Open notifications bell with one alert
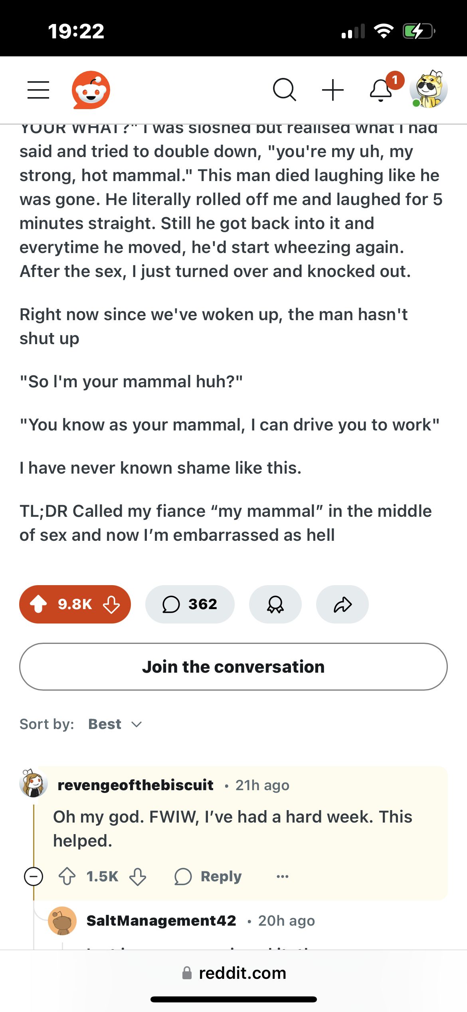The height and width of the screenshot is (1012, 467). coord(382,90)
